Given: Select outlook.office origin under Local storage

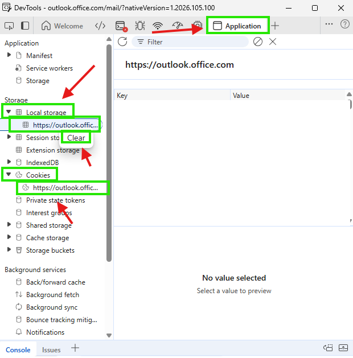Looking at the screenshot, I should coord(65,125).
